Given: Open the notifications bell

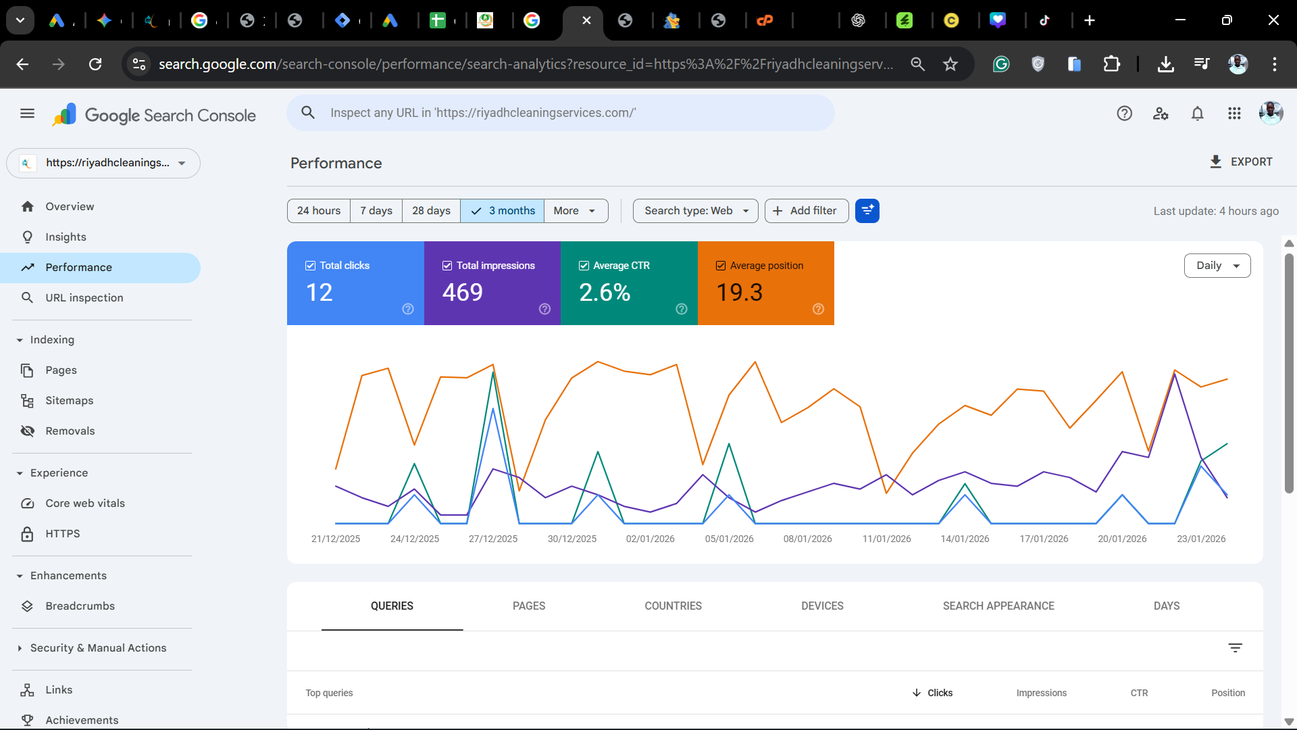Looking at the screenshot, I should [1196, 113].
